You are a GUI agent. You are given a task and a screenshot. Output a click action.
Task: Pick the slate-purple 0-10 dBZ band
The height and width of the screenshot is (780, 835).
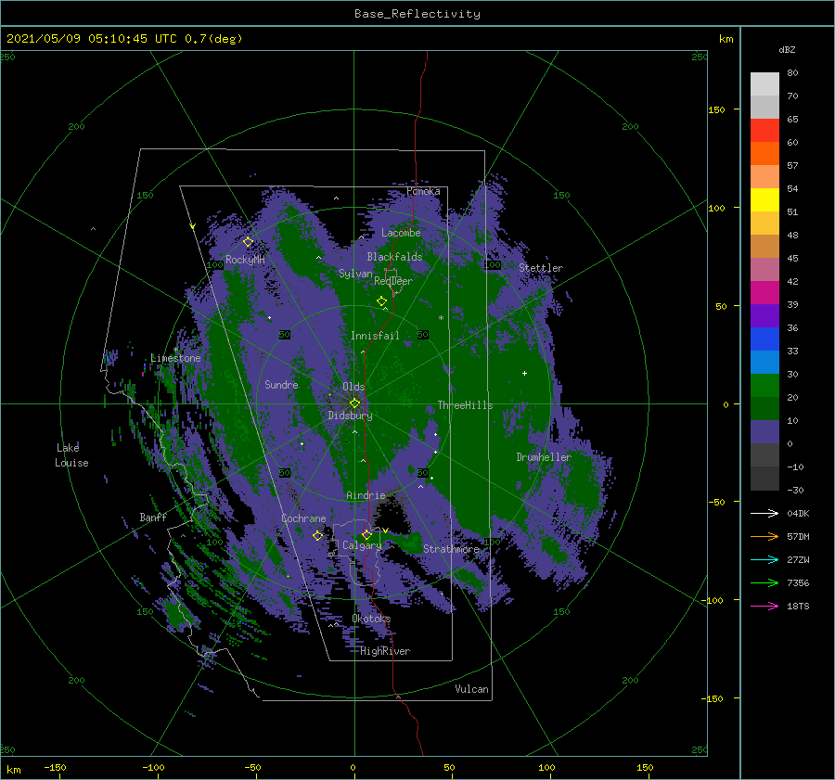pos(764,432)
